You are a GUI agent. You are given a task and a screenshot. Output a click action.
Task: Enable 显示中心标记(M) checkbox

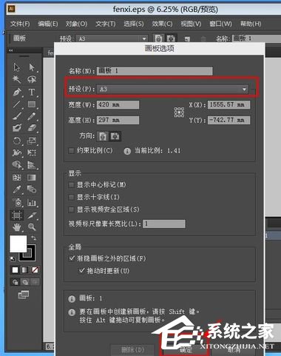(x=71, y=185)
